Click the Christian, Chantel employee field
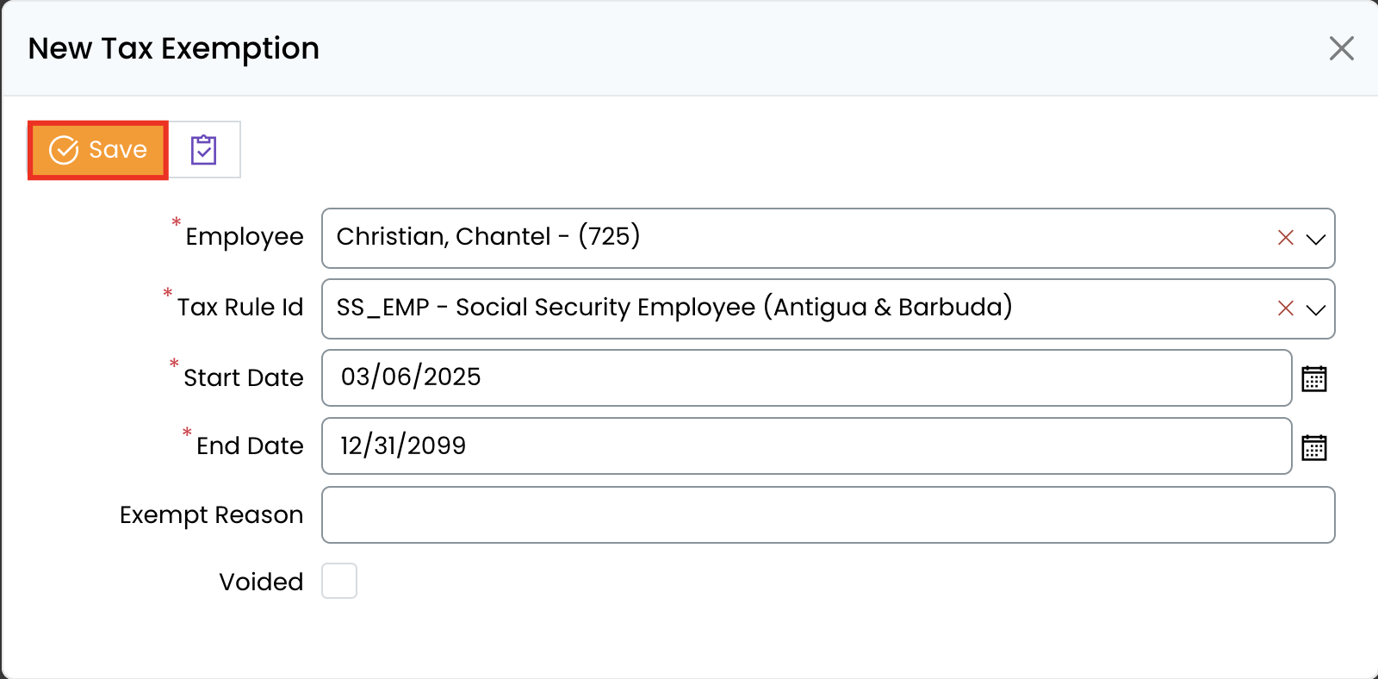The image size is (1378, 679). (792, 238)
